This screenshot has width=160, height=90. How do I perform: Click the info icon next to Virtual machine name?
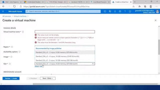23,32
